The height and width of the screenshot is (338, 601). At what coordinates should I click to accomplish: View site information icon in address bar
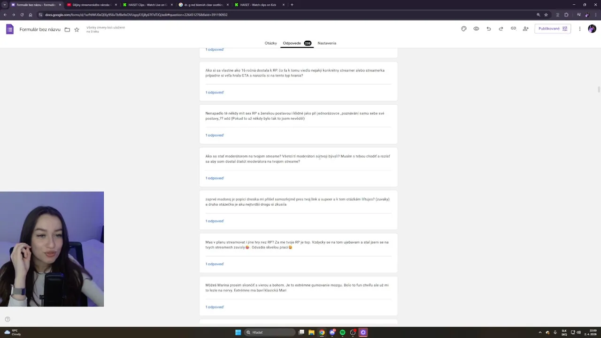pos(40,15)
